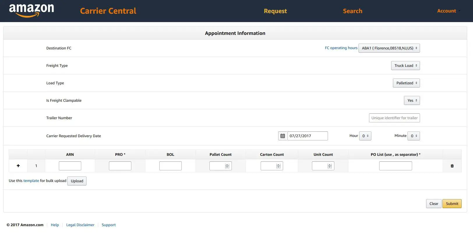
Task: Click the Upload button
Action: click(x=77, y=181)
